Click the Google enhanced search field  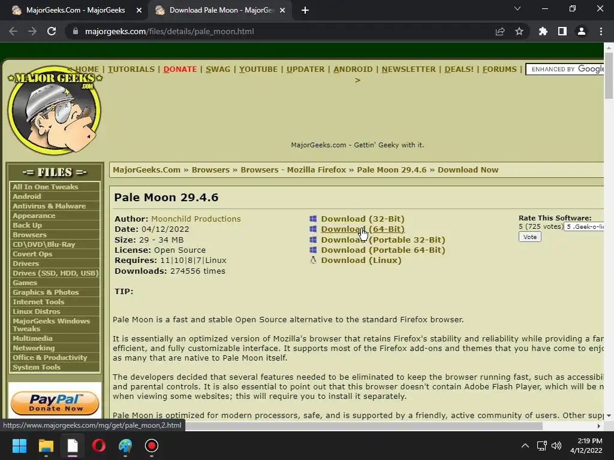565,69
